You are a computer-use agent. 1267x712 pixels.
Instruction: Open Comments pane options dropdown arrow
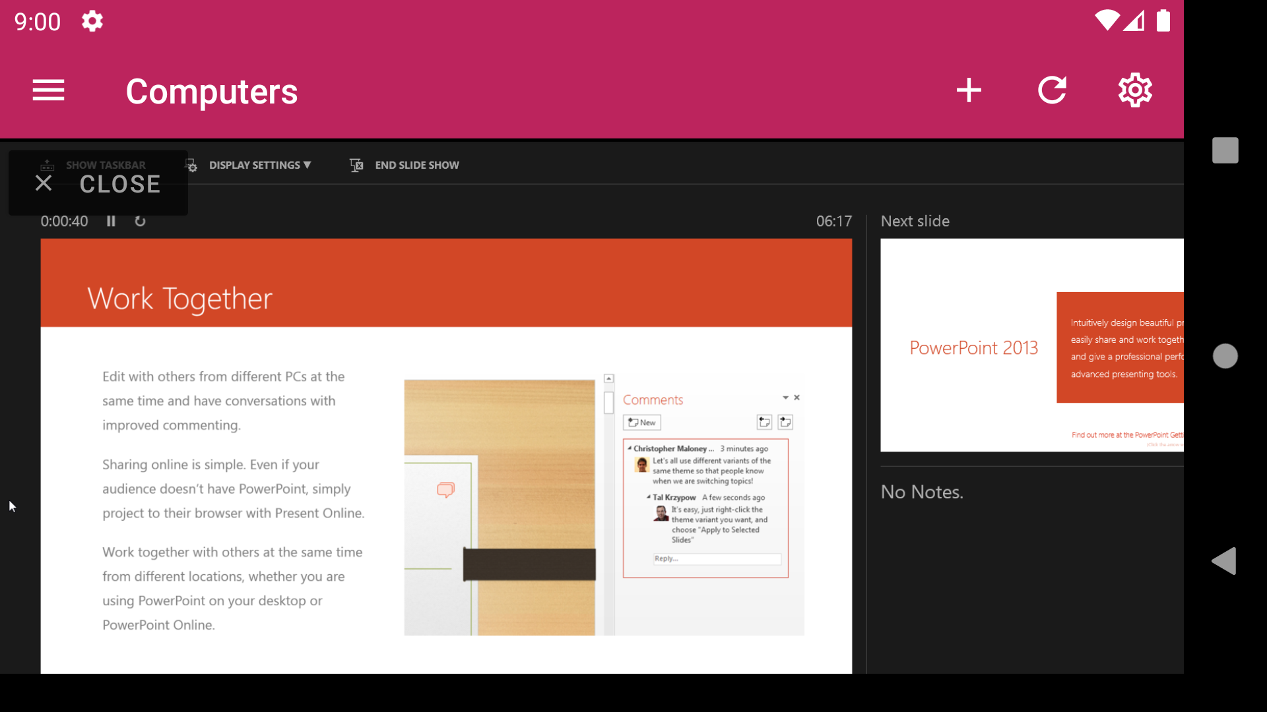[785, 398]
